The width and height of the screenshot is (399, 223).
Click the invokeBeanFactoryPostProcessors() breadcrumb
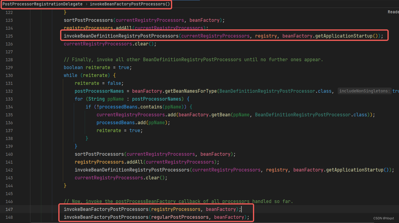[130, 4]
